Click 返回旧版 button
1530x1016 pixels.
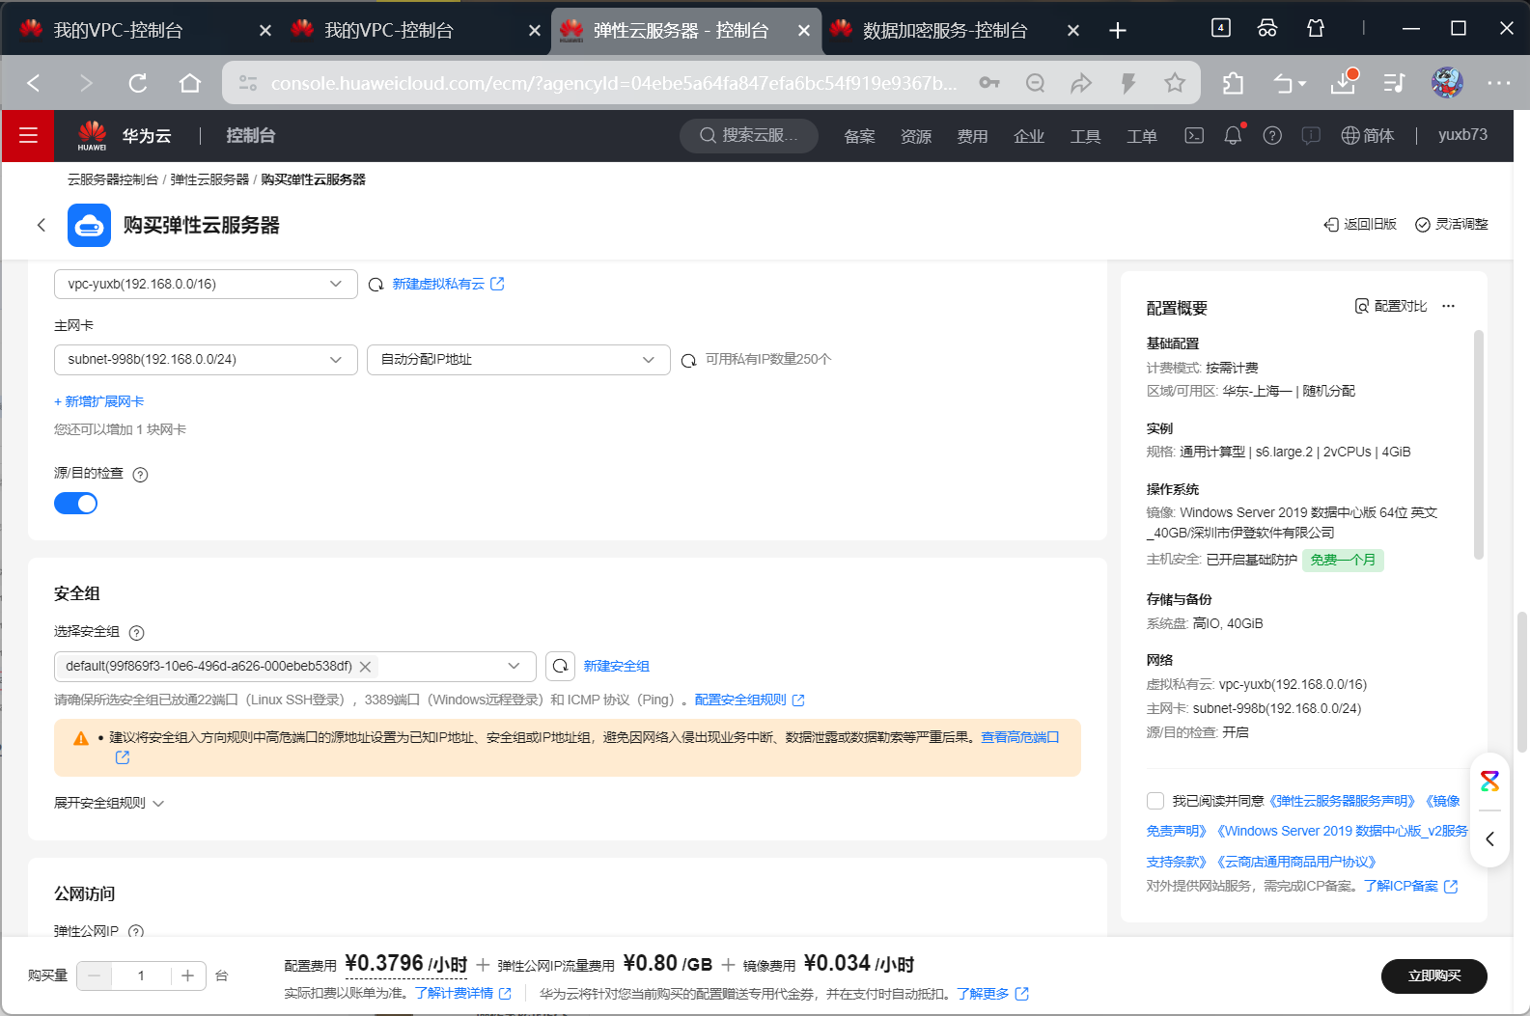click(x=1360, y=224)
